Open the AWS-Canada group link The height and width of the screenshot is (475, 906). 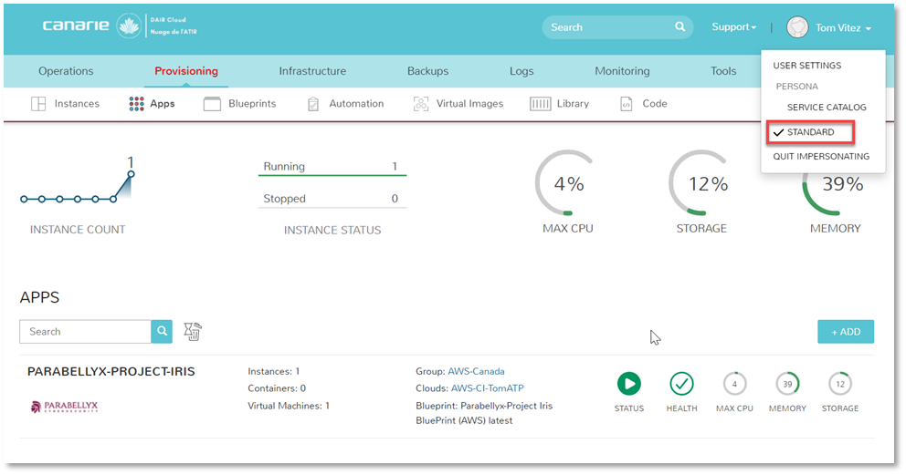(476, 371)
